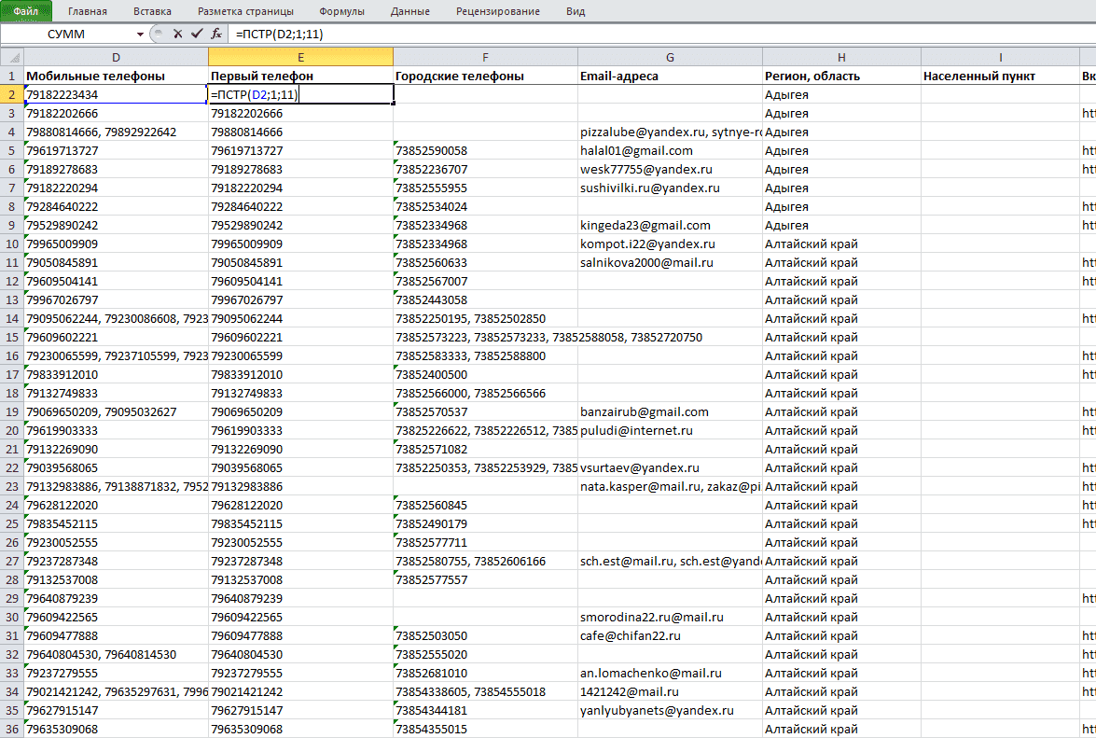Click cell Мобильные телефоны header

point(116,76)
